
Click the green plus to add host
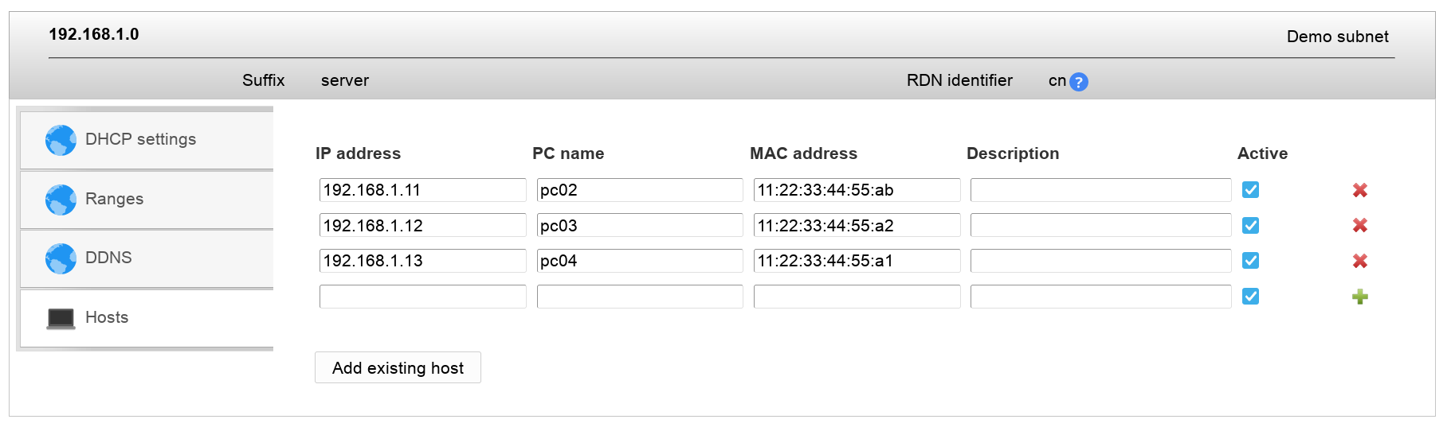pos(1359,297)
